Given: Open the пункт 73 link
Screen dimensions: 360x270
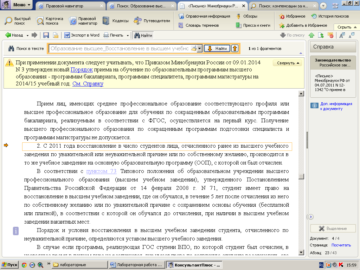Looking at the screenshot, I should tap(101, 171).
